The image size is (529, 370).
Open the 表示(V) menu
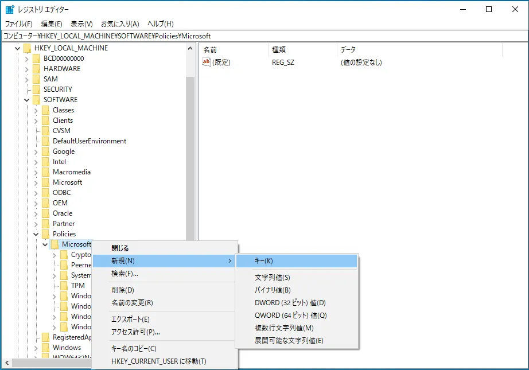coord(81,24)
